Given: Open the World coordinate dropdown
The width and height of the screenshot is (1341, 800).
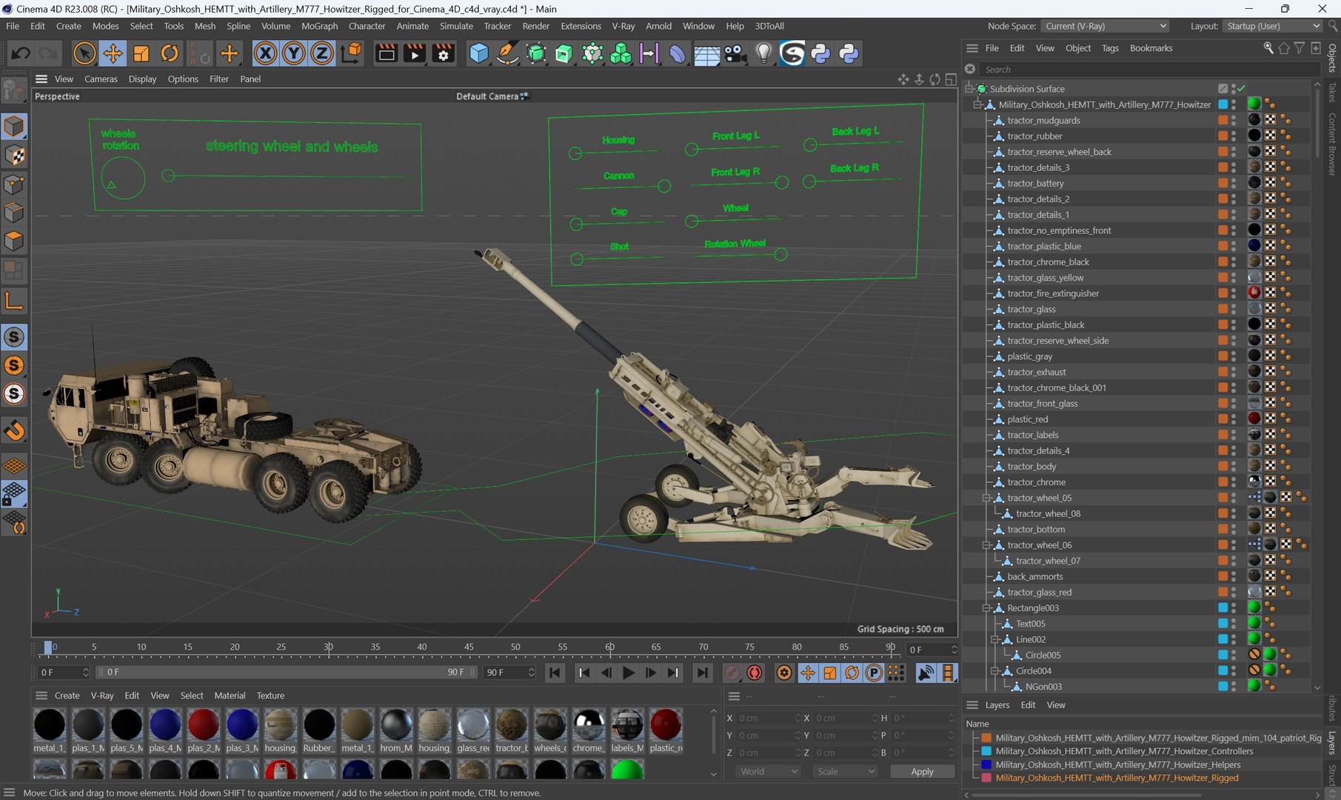Looking at the screenshot, I should [769, 771].
